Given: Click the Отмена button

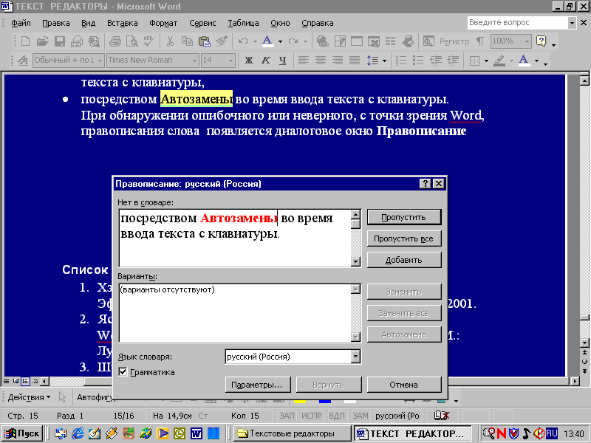Looking at the screenshot, I should coord(403,385).
